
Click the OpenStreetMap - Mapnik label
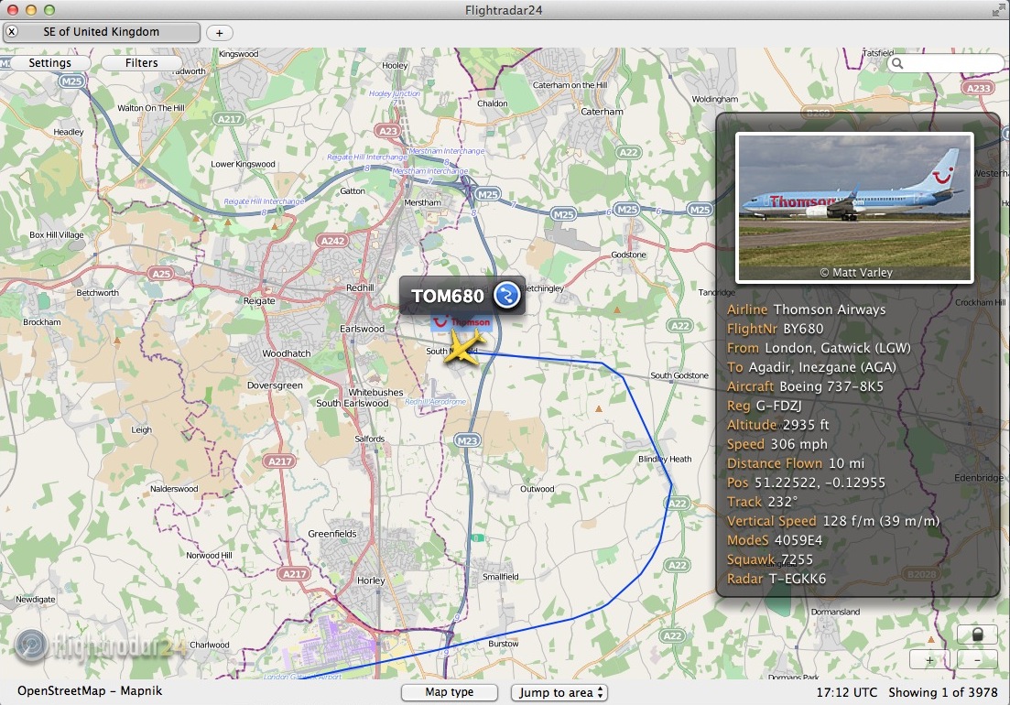coord(90,691)
